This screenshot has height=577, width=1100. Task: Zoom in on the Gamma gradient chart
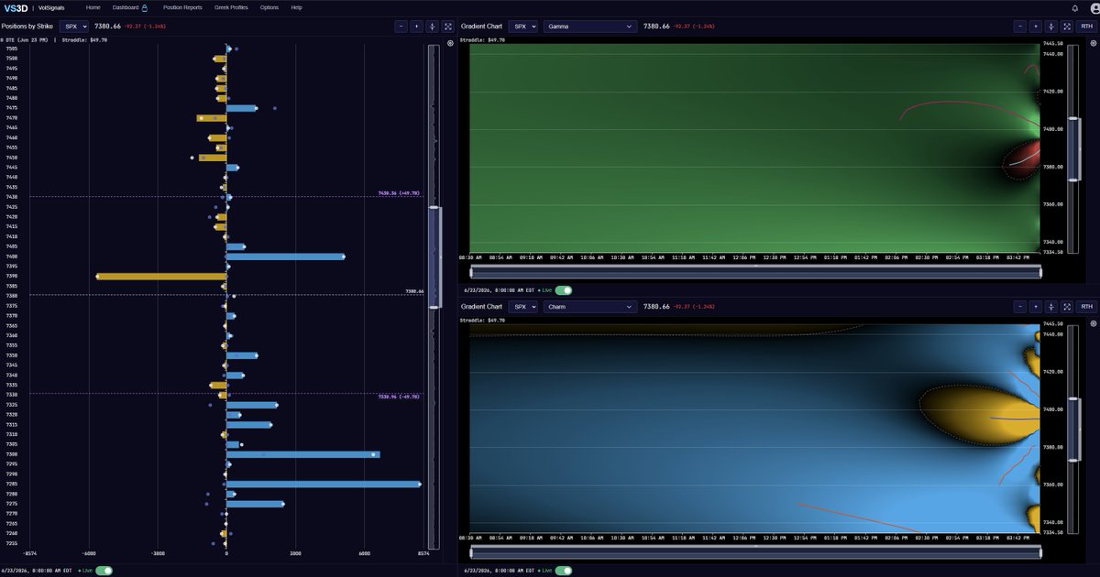point(1035,27)
